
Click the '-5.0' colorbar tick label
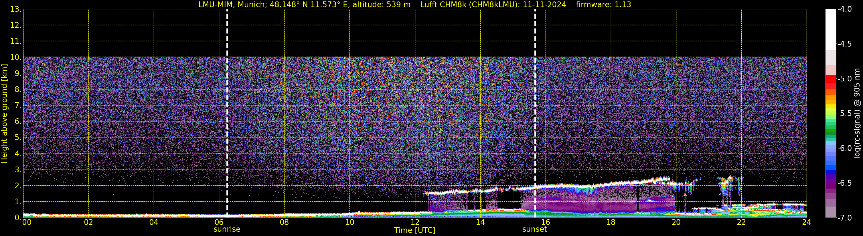click(x=845, y=79)
